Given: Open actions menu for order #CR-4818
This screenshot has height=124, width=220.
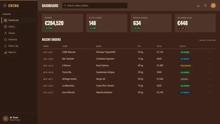Looking at the screenshot, I should pyautogui.click(x=210, y=72).
